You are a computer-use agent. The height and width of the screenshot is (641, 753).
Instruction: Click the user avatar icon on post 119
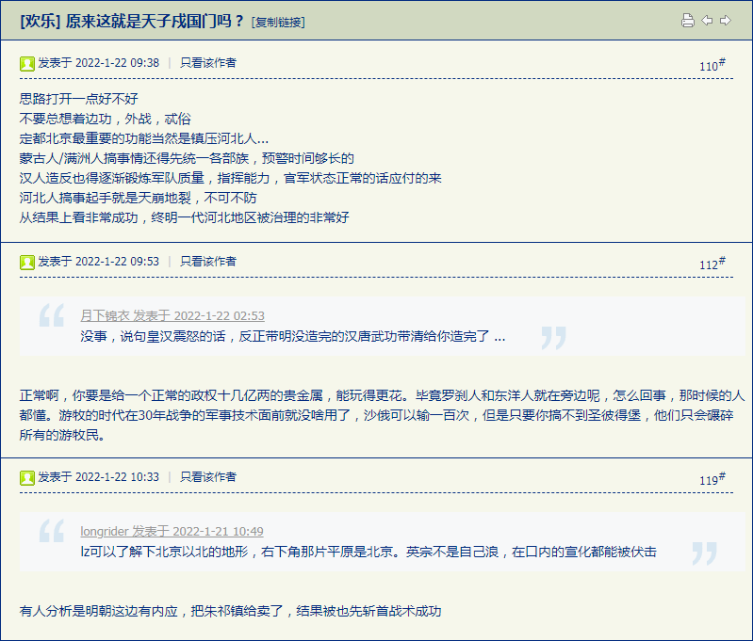click(x=27, y=477)
